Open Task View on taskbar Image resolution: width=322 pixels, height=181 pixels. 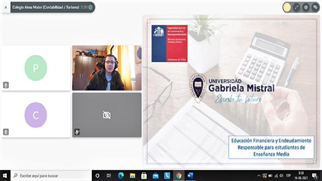pos(109,176)
